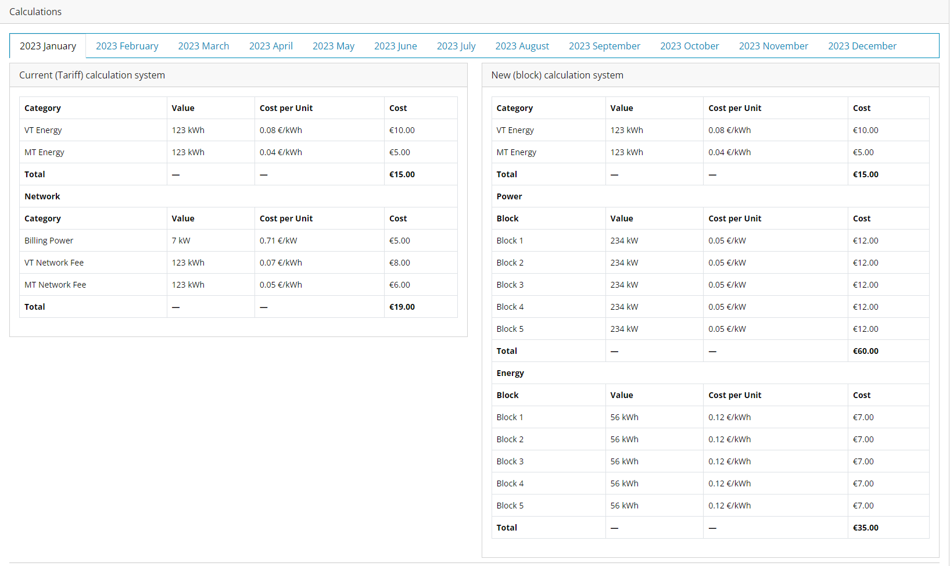Open the 2023 December tab
Screen dimensions: 950x566
[862, 46]
